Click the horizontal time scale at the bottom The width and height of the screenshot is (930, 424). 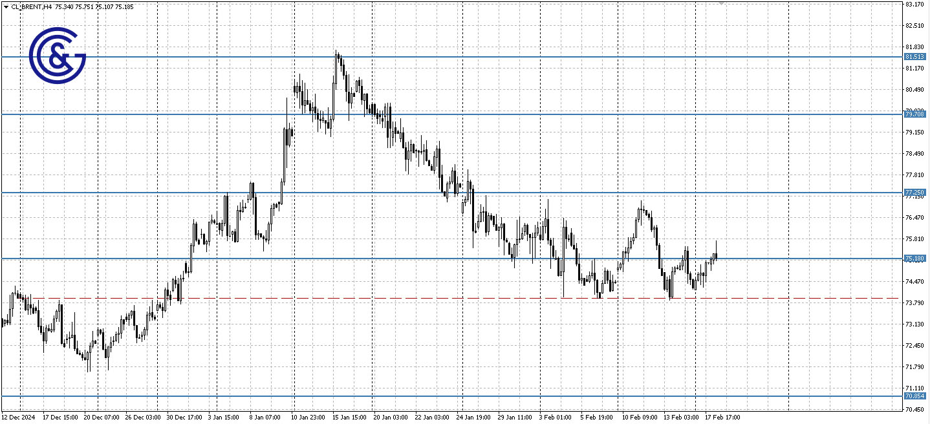tap(453, 418)
